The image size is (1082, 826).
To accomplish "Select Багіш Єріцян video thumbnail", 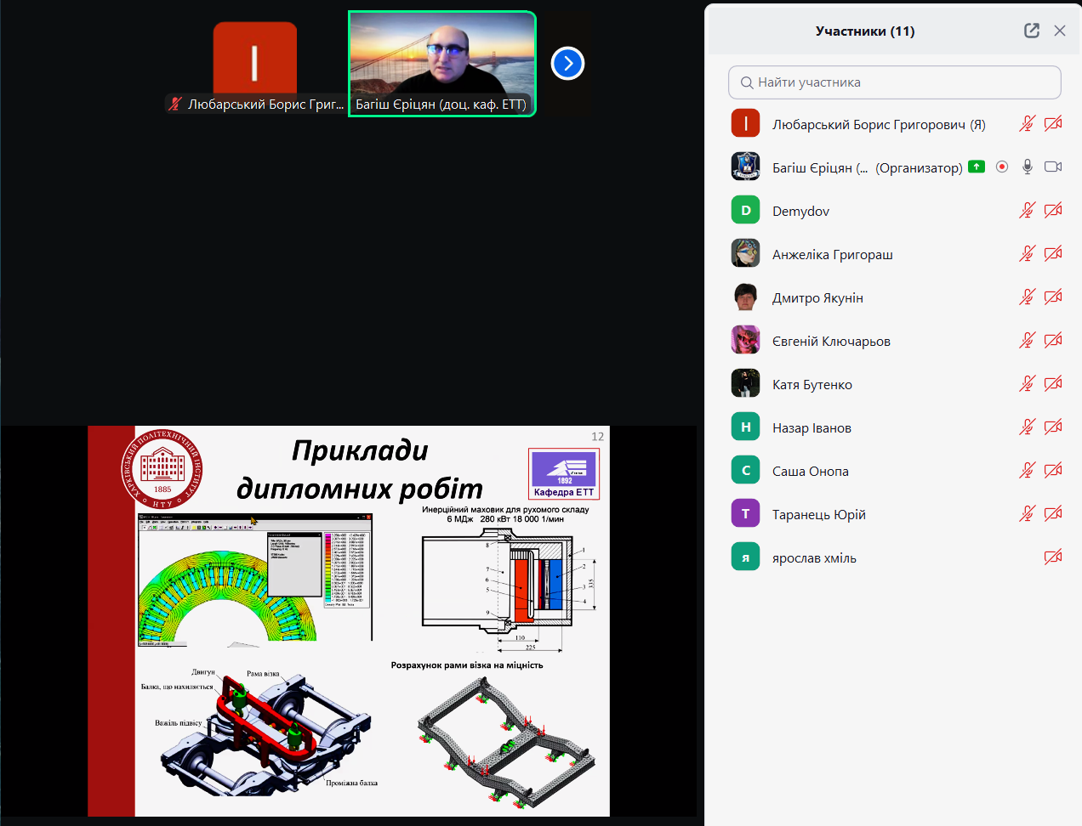I will click(442, 64).
